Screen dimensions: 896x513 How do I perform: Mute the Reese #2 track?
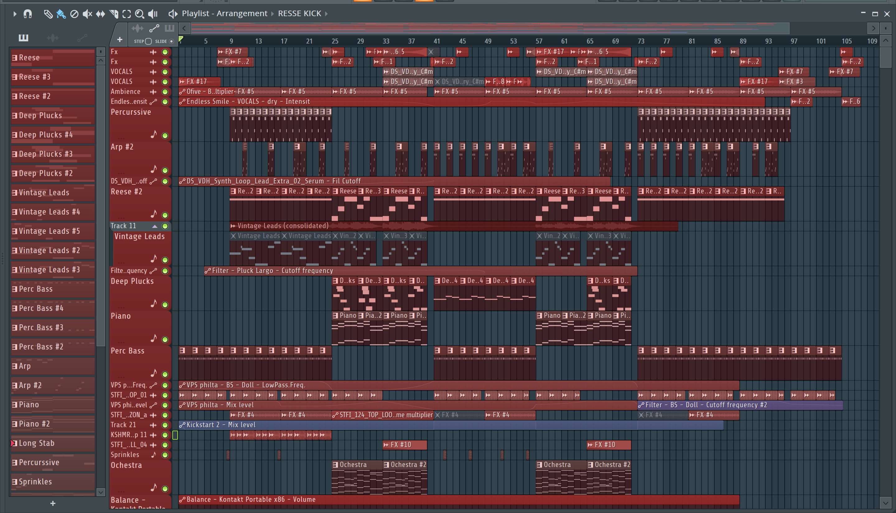[165, 215]
